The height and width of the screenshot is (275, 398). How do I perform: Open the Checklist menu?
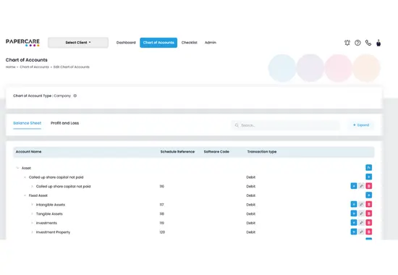(190, 43)
